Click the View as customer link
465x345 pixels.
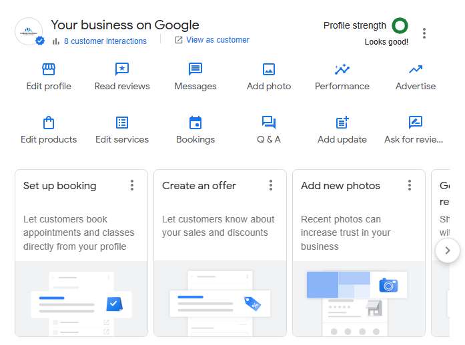point(217,40)
